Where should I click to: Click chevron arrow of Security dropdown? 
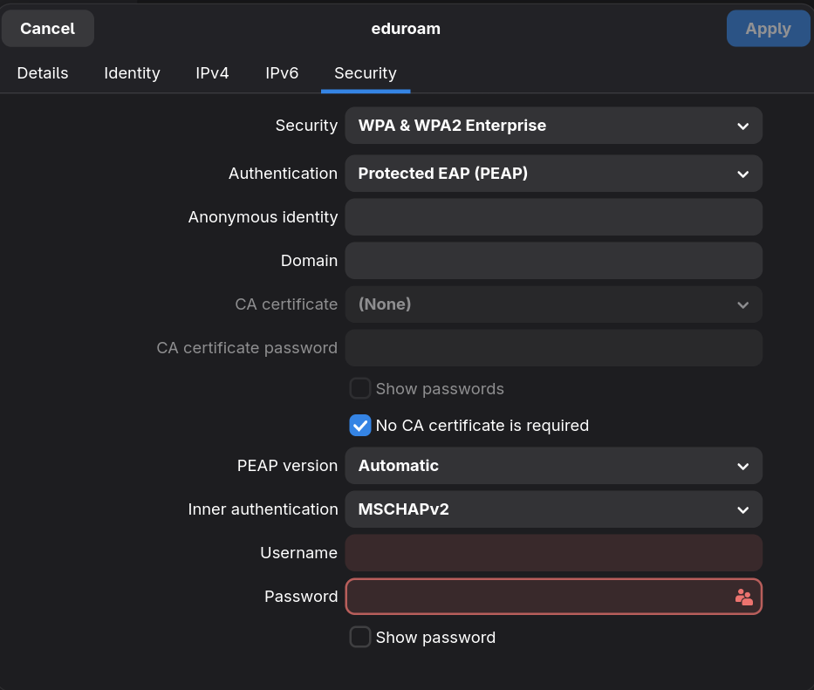742,126
